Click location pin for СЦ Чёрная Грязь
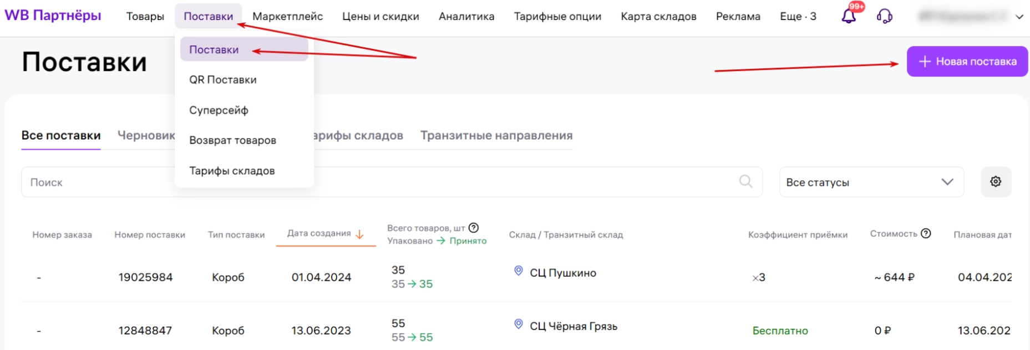This screenshot has width=1030, height=350. (x=519, y=324)
